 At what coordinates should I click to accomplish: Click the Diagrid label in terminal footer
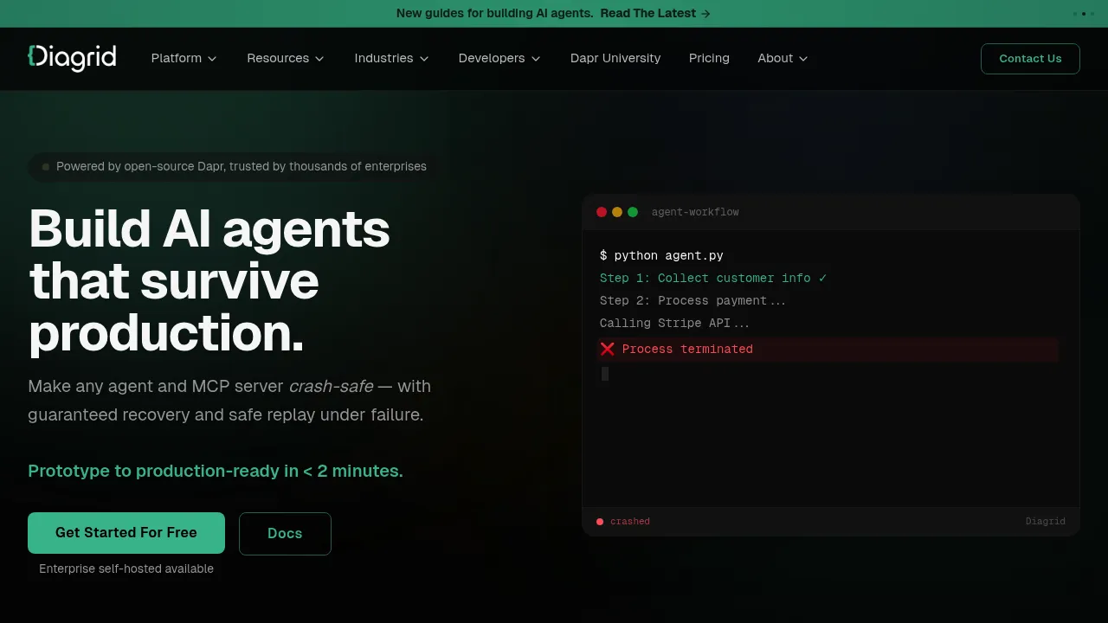[1046, 522]
